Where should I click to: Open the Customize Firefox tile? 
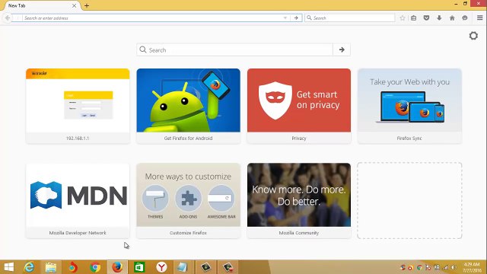click(188, 201)
